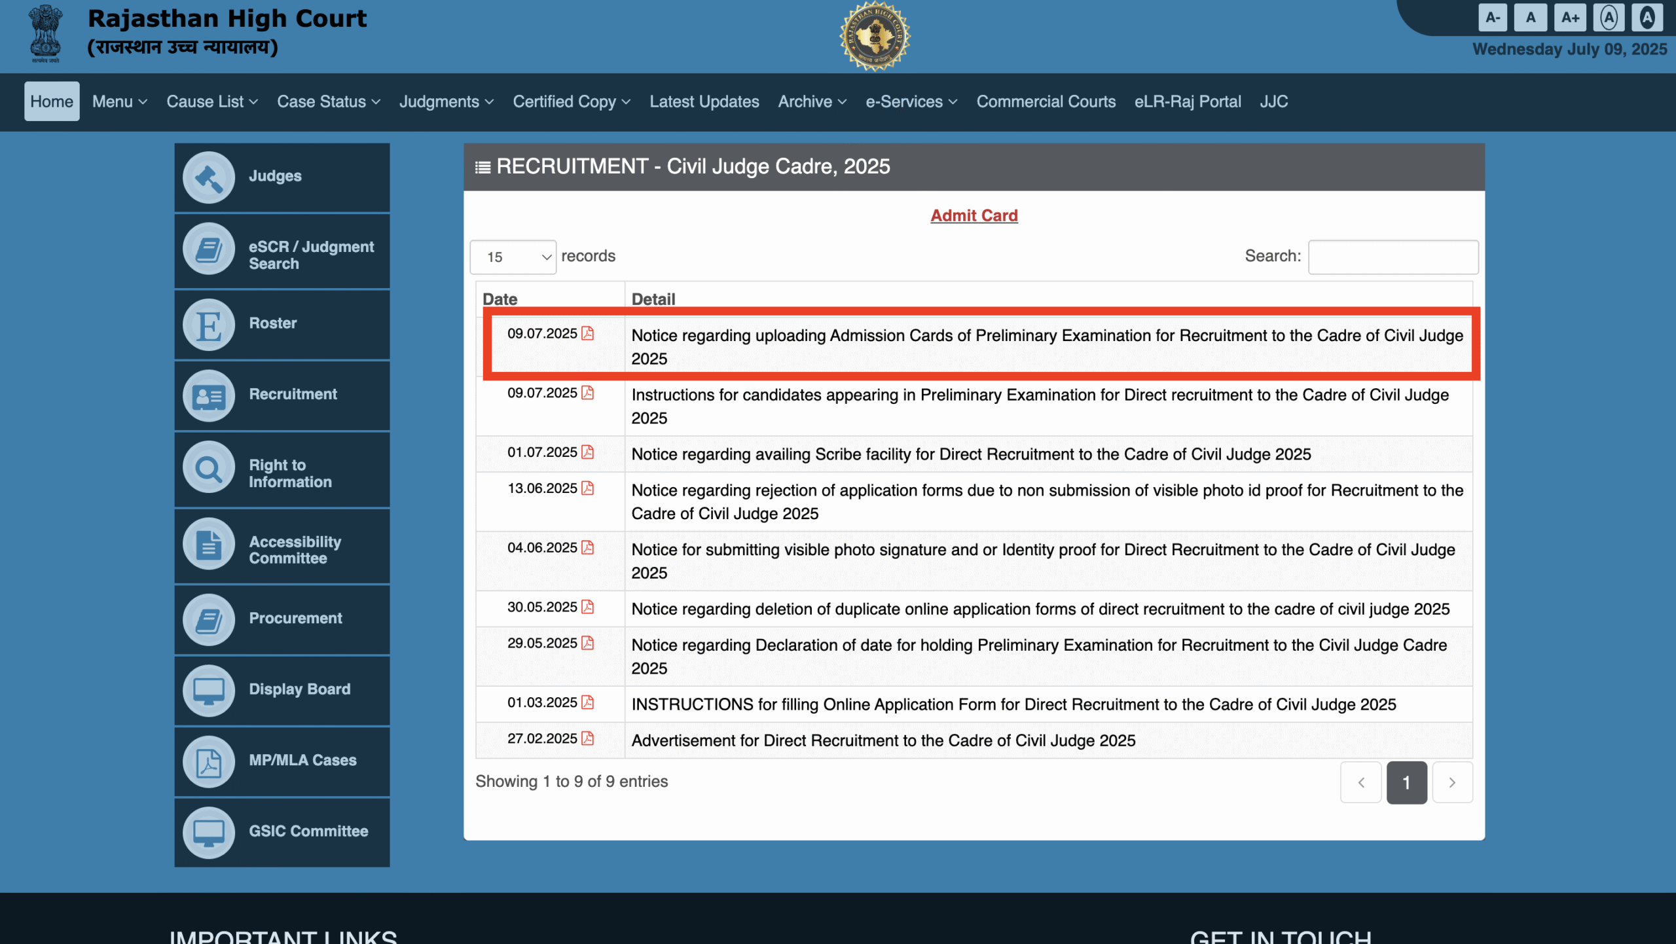Screen dimensions: 1676x944
Task: Select page 1 in pagination
Action: coord(1407,782)
